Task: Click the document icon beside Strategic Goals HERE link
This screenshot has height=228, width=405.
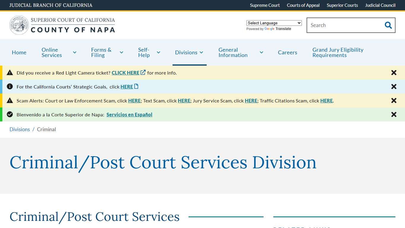Action: pos(136,86)
